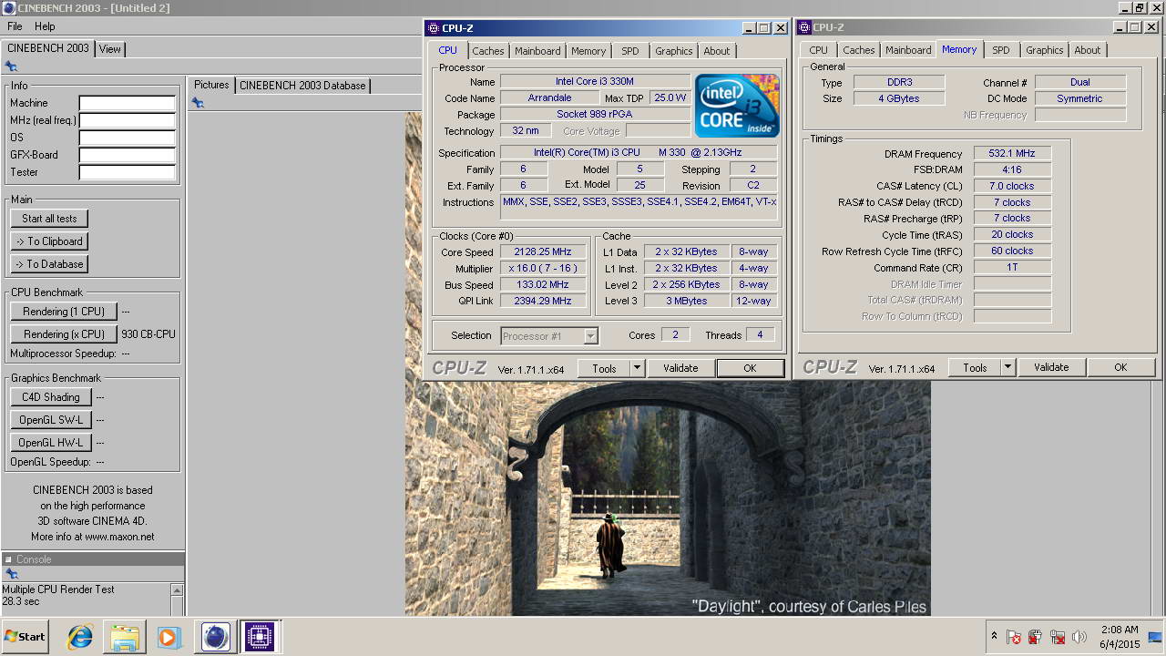Open CPU tab in right CPU-Z window
This screenshot has width=1166, height=656.
pos(819,50)
